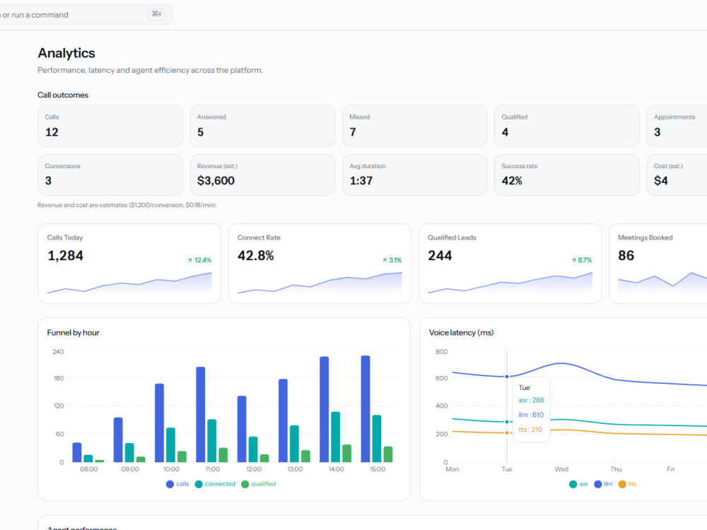Viewport: 707px width, 530px height.
Task: Click the blue calls bar at 12:00
Action: click(242, 429)
